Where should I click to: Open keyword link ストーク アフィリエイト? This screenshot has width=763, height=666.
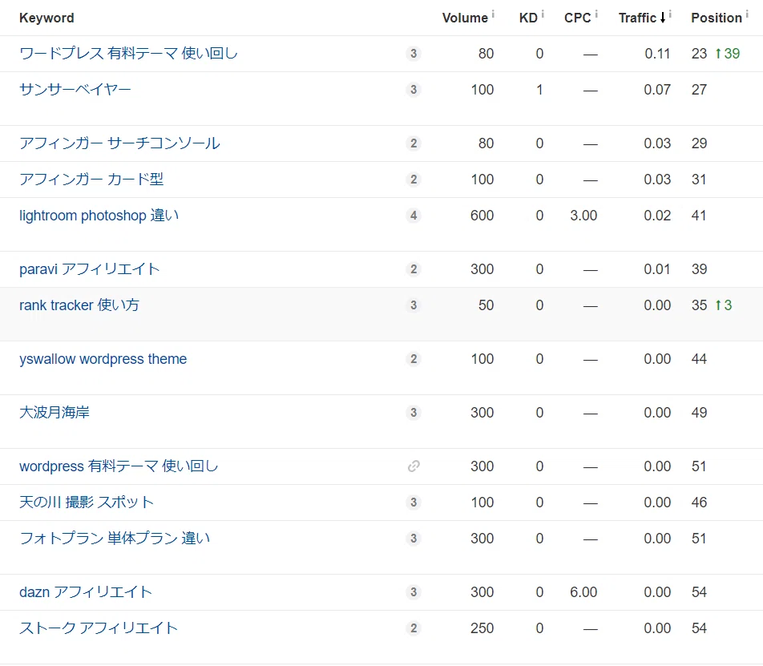click(99, 628)
